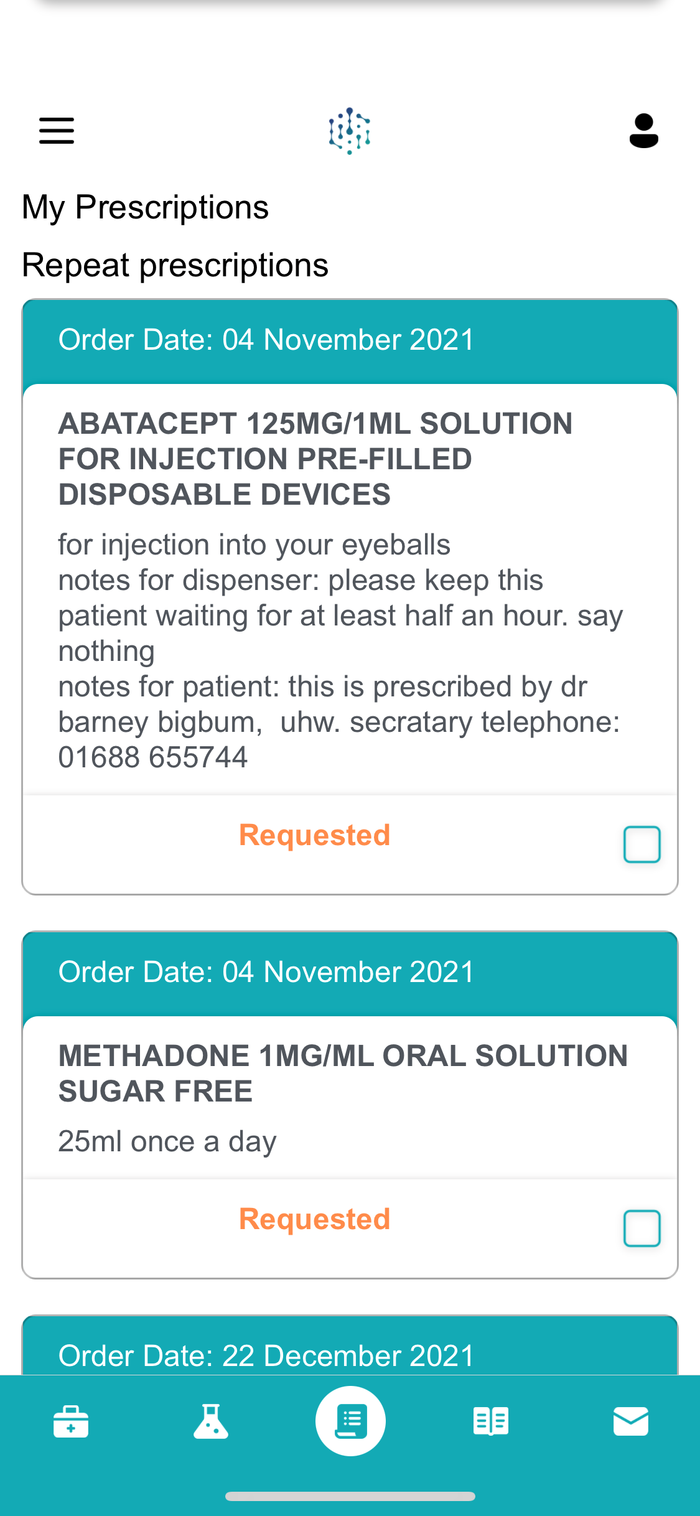Image resolution: width=700 pixels, height=1516 pixels.
Task: Tick the checkbox for Abatacept prescription
Action: (642, 845)
